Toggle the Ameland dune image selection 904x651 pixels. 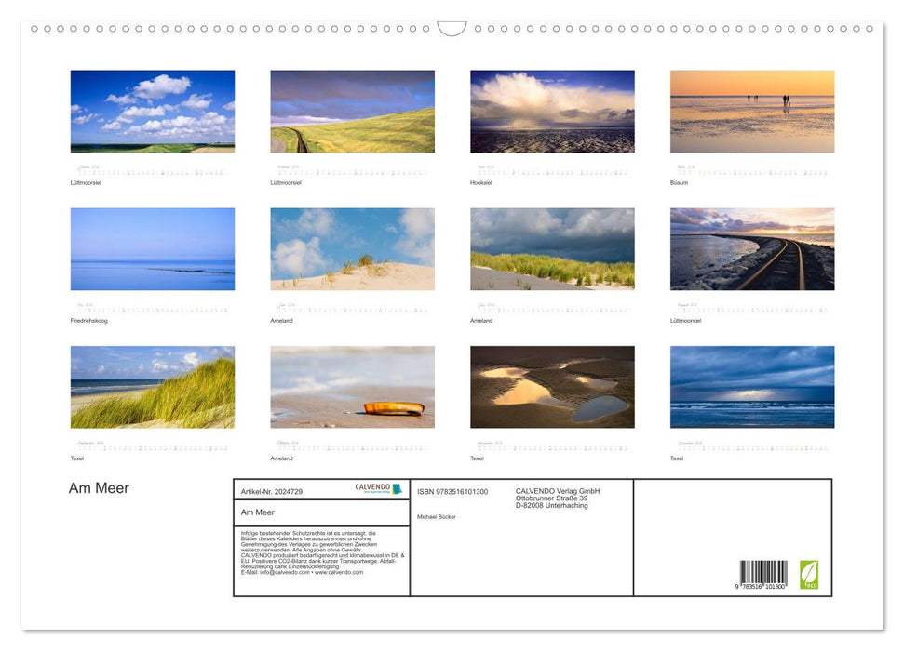351,248
